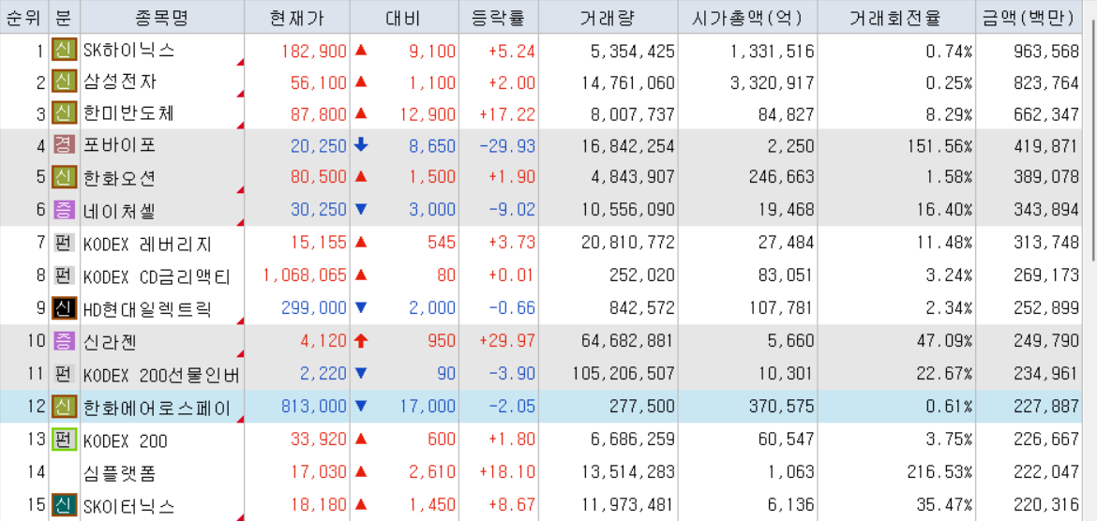Screen dimensions: 1097x521
Task: Select the KODEX 레버리지 row name
Action: click(x=147, y=244)
